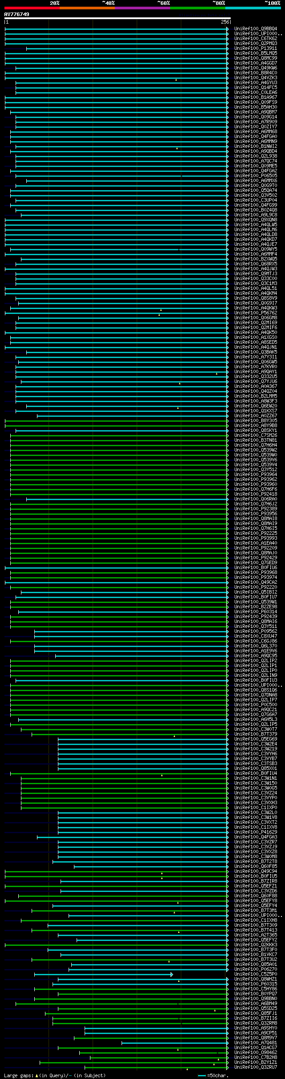Select the query name AV776749
This screenshot has width=285, height=1079.
[x=17, y=14]
